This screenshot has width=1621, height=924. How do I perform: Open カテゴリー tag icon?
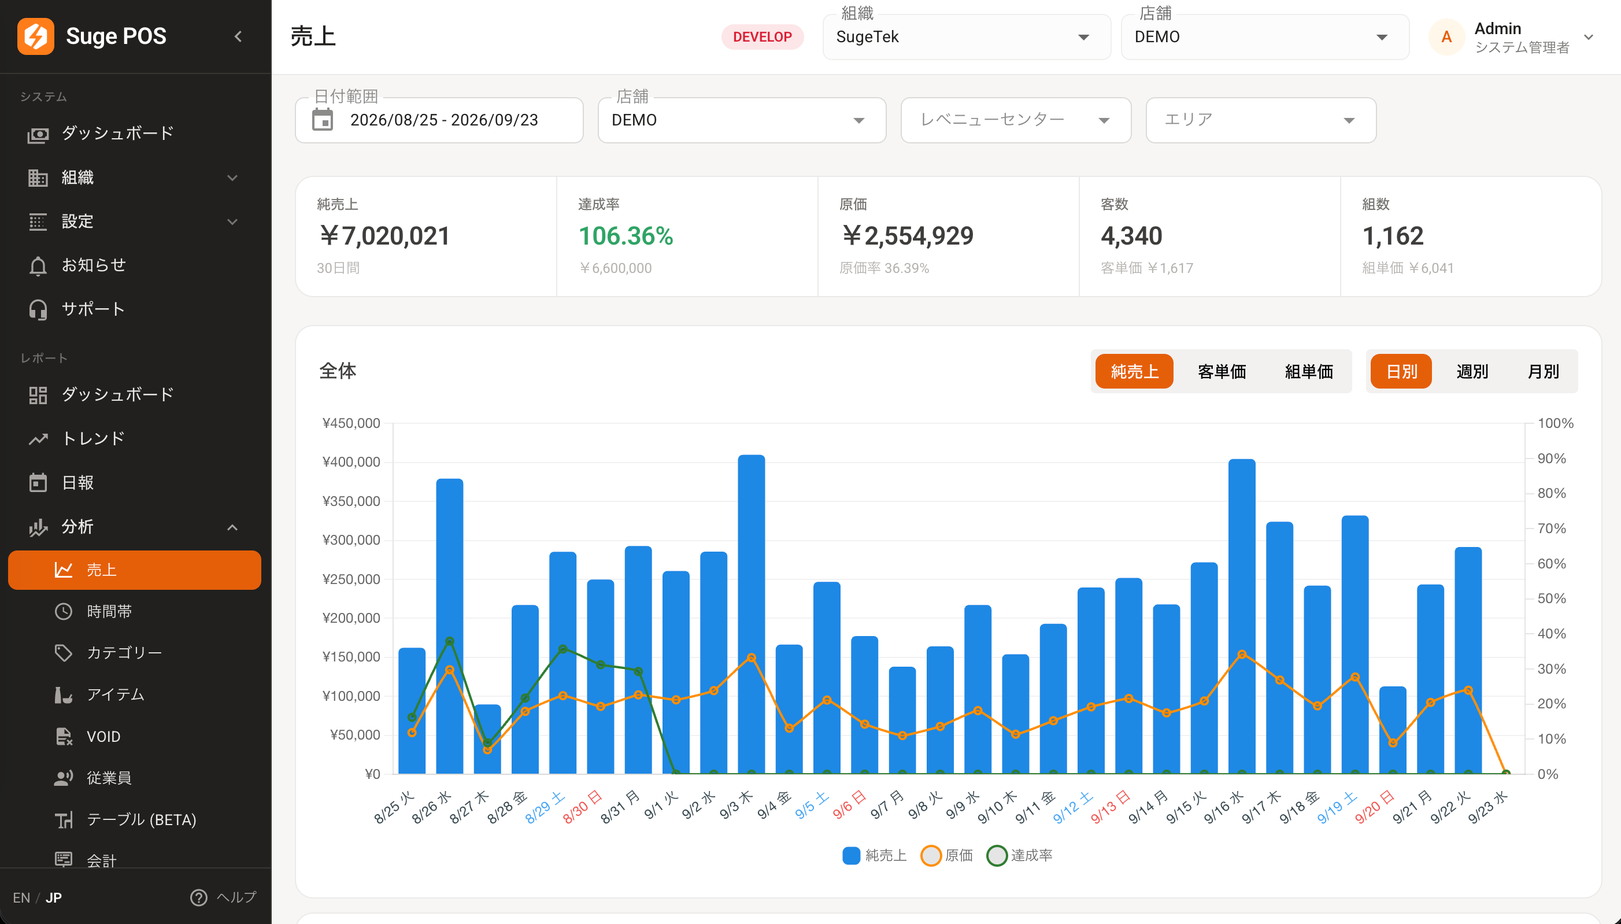64,652
